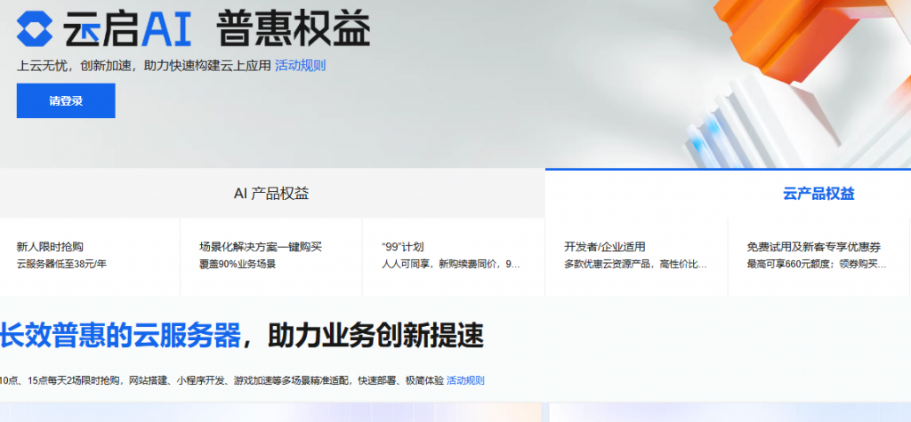This screenshot has width=911, height=422.
Task: Click the blue 云启AI logo icon
Action: pyautogui.click(x=36, y=29)
